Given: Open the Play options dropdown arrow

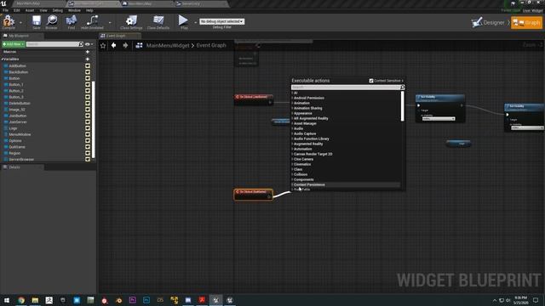Looking at the screenshot, I should click(195, 23).
